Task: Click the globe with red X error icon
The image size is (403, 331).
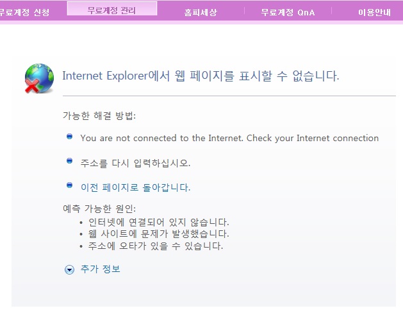Action: click(x=40, y=79)
